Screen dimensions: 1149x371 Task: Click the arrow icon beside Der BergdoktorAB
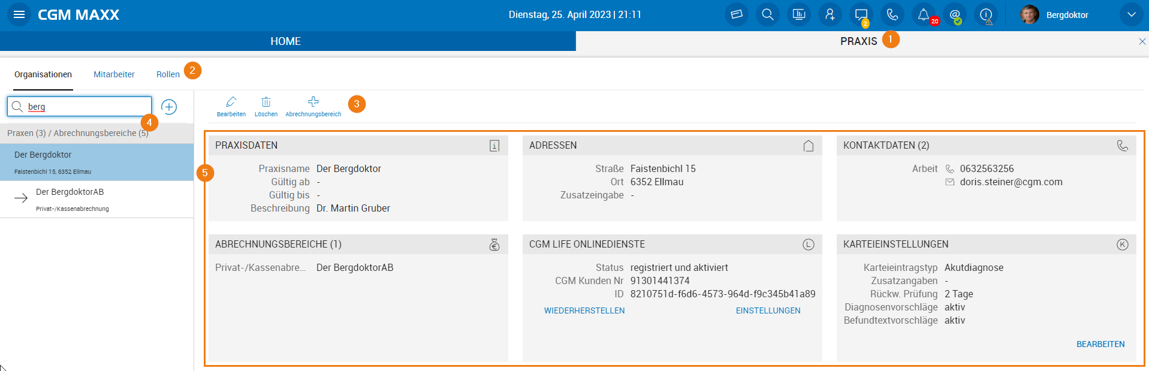click(x=21, y=198)
